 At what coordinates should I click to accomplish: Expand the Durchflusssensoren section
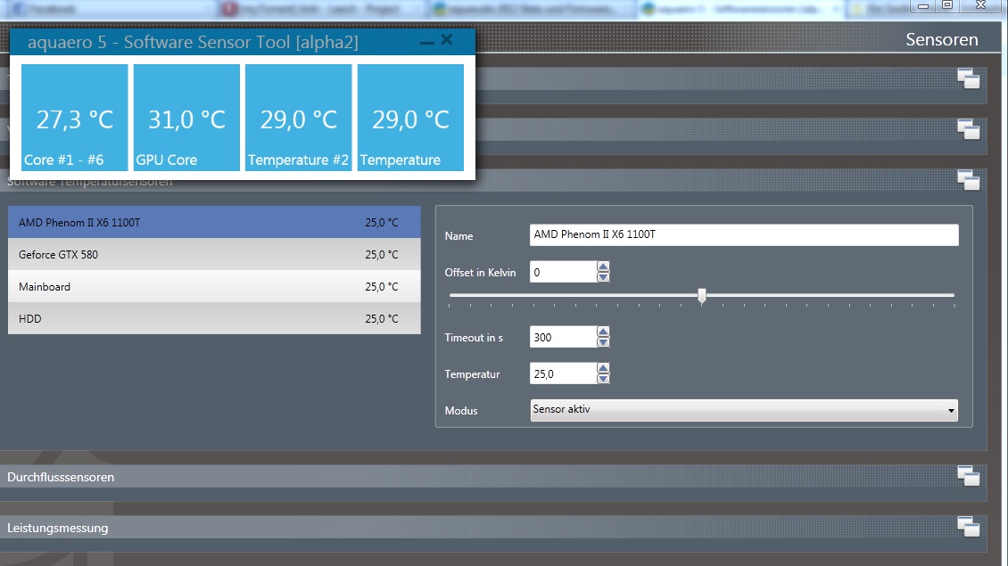pyautogui.click(x=61, y=477)
